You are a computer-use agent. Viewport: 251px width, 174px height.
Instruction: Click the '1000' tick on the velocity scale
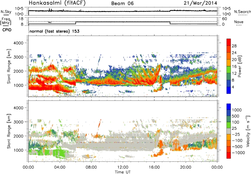click(237, 110)
